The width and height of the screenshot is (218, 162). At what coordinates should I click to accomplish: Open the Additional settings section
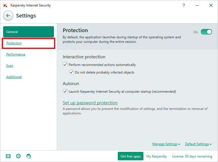click(14, 77)
